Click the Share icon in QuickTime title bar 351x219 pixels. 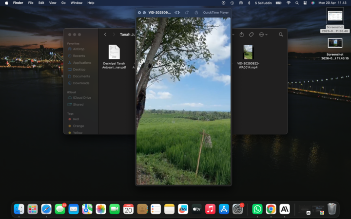196,12
